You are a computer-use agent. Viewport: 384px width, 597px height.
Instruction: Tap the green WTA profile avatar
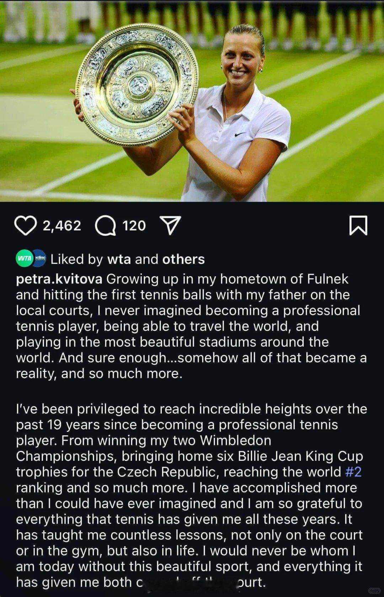click(x=24, y=258)
